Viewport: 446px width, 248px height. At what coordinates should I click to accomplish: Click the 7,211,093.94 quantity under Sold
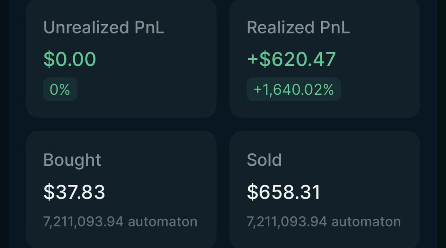click(x=287, y=222)
